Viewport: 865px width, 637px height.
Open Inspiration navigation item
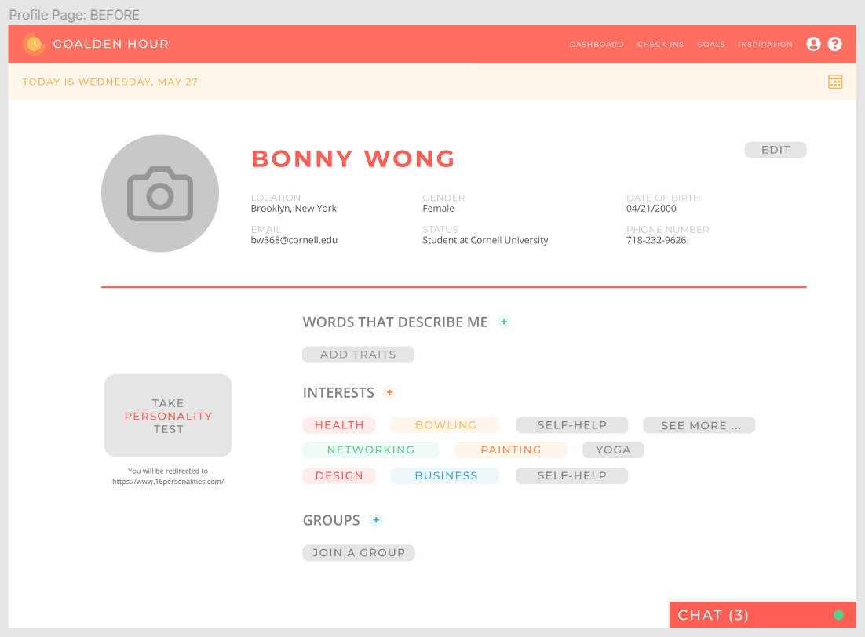coord(765,45)
